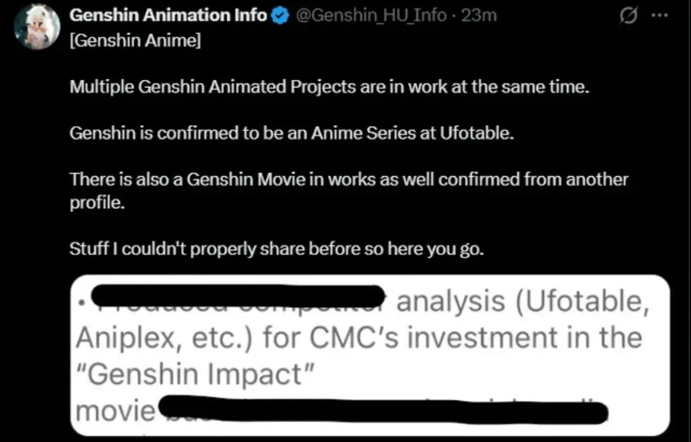Click the 'Multiple Genshin Animated Projects' sentence
Viewport: 691px width, 442px height.
(328, 88)
